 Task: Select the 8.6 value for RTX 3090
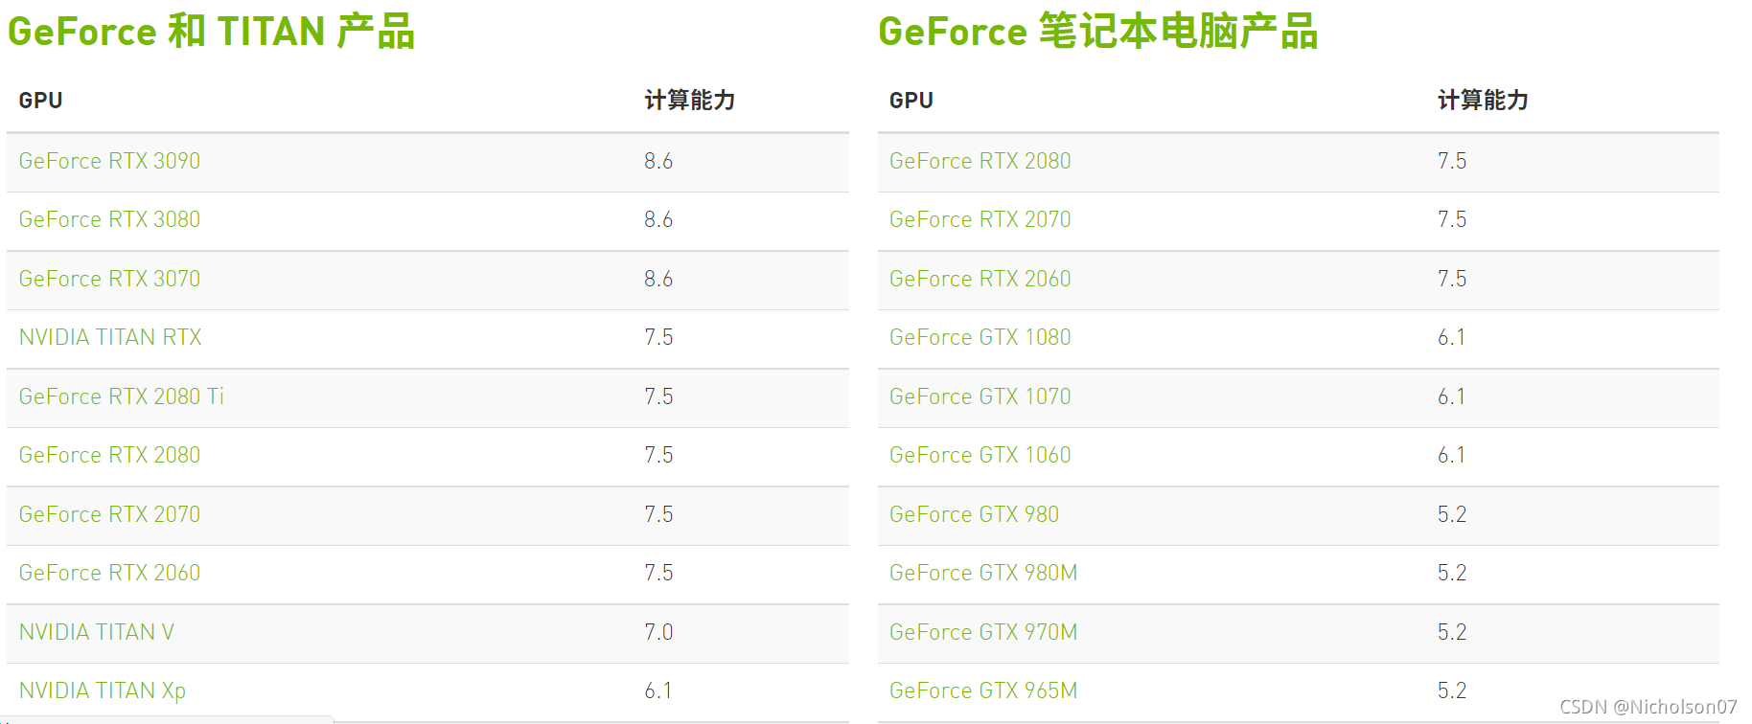[658, 161]
